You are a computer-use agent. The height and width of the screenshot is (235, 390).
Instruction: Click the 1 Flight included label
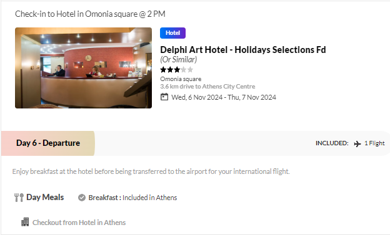374,143
